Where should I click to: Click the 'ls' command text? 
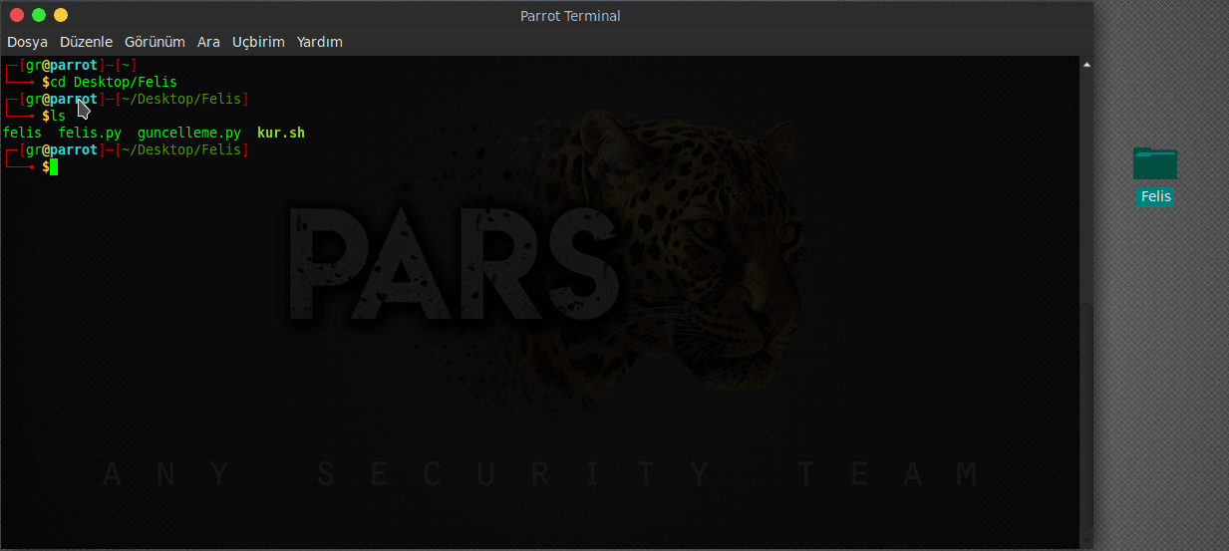tap(58, 116)
